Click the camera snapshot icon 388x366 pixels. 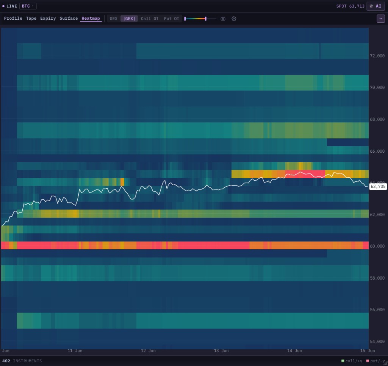[223, 19]
